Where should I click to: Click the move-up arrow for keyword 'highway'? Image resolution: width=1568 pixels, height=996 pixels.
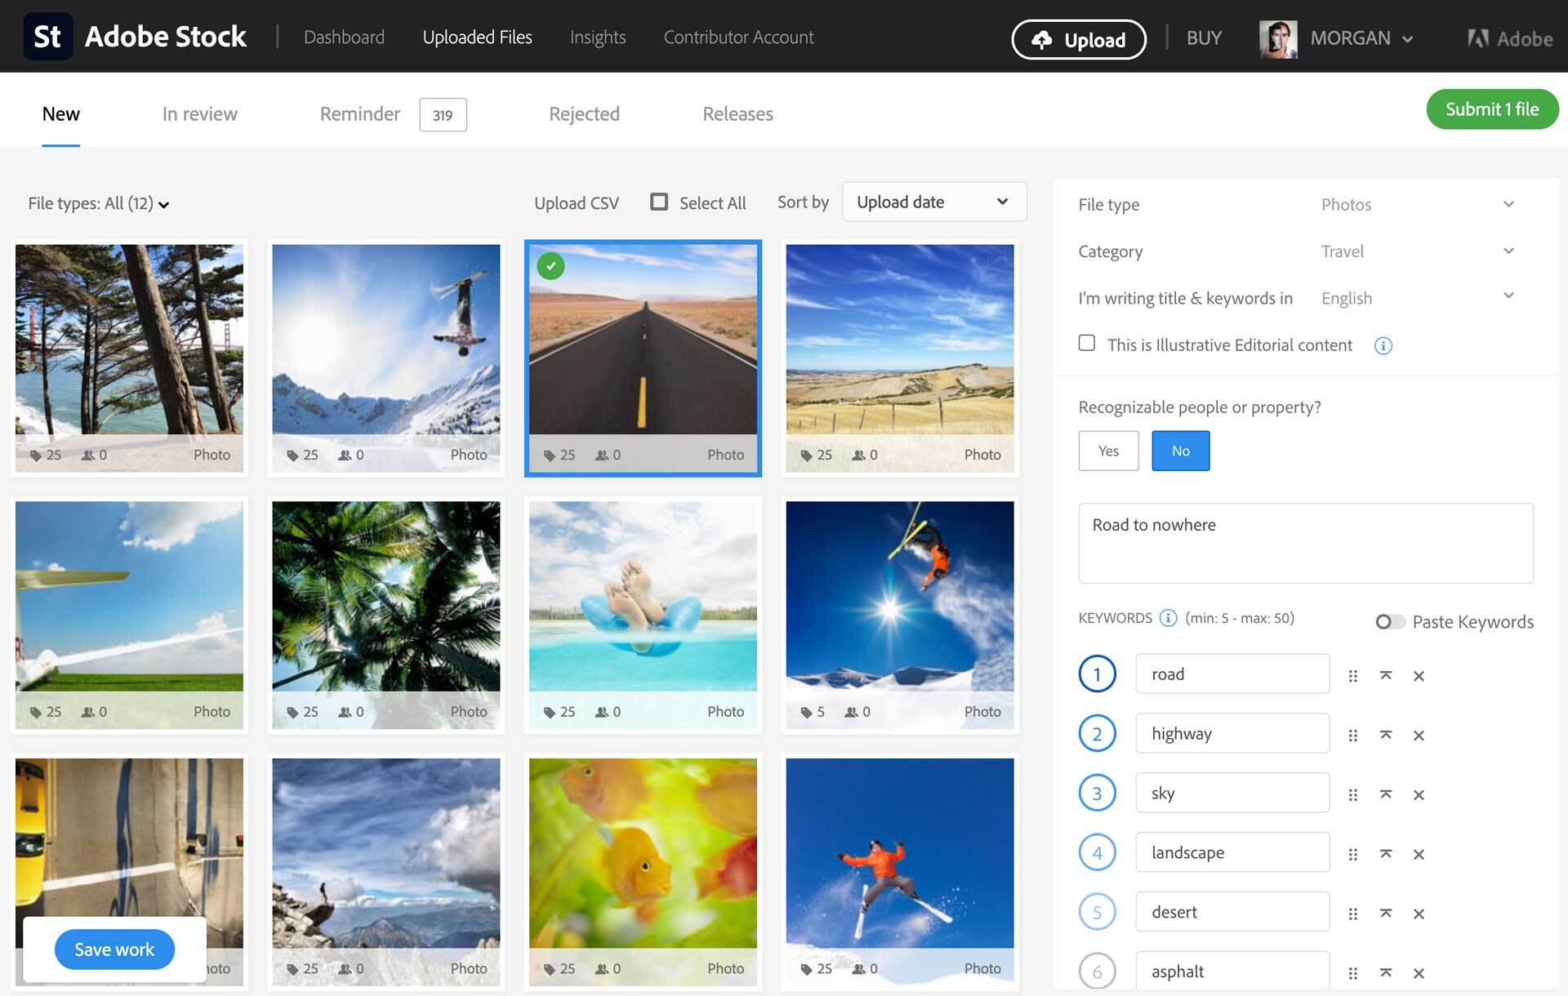(x=1385, y=732)
